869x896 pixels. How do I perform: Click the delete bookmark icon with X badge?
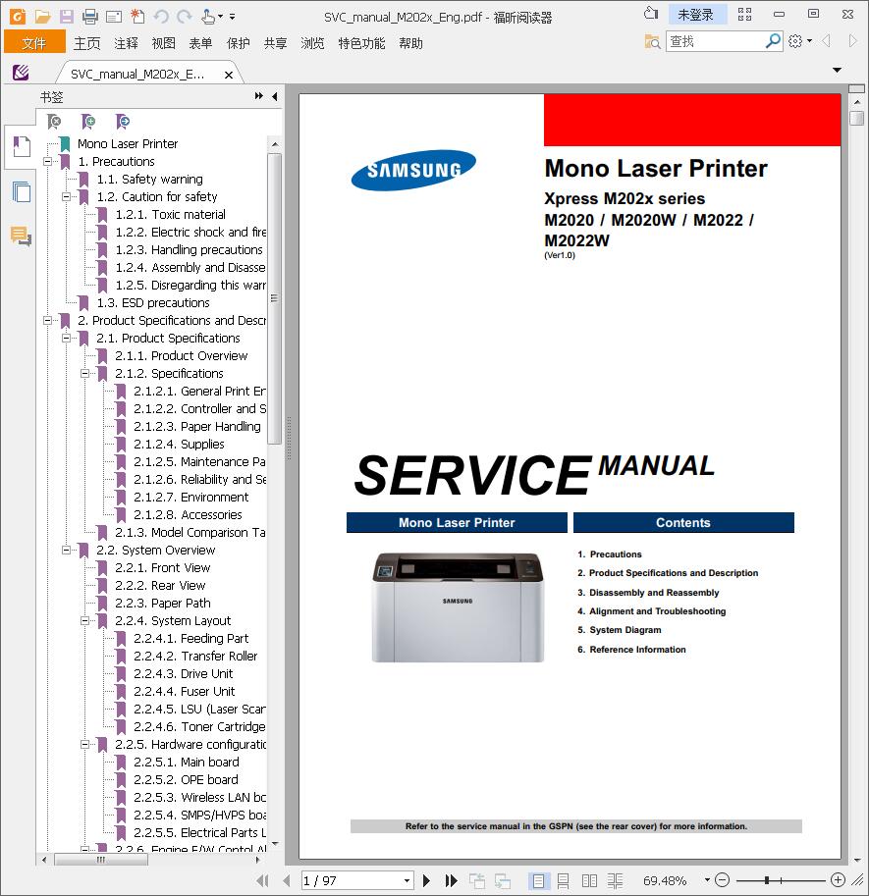(x=54, y=121)
